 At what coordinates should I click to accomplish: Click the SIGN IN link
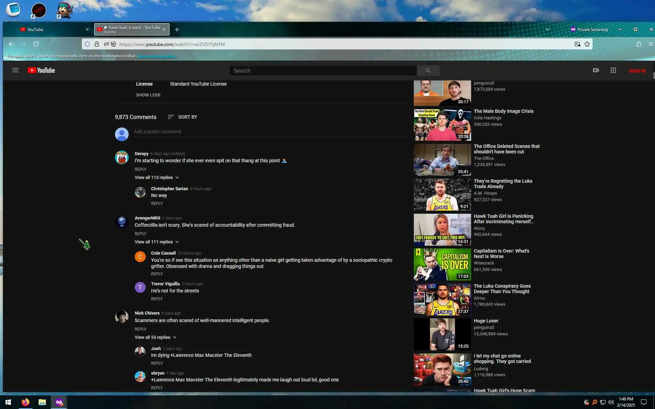637,71
